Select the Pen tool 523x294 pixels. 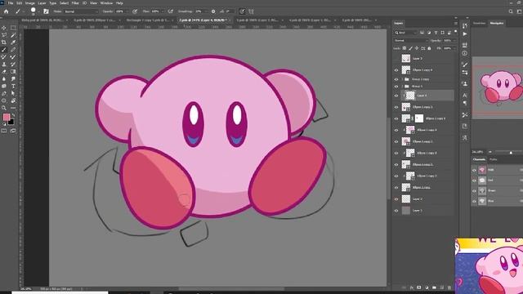pos(4,94)
